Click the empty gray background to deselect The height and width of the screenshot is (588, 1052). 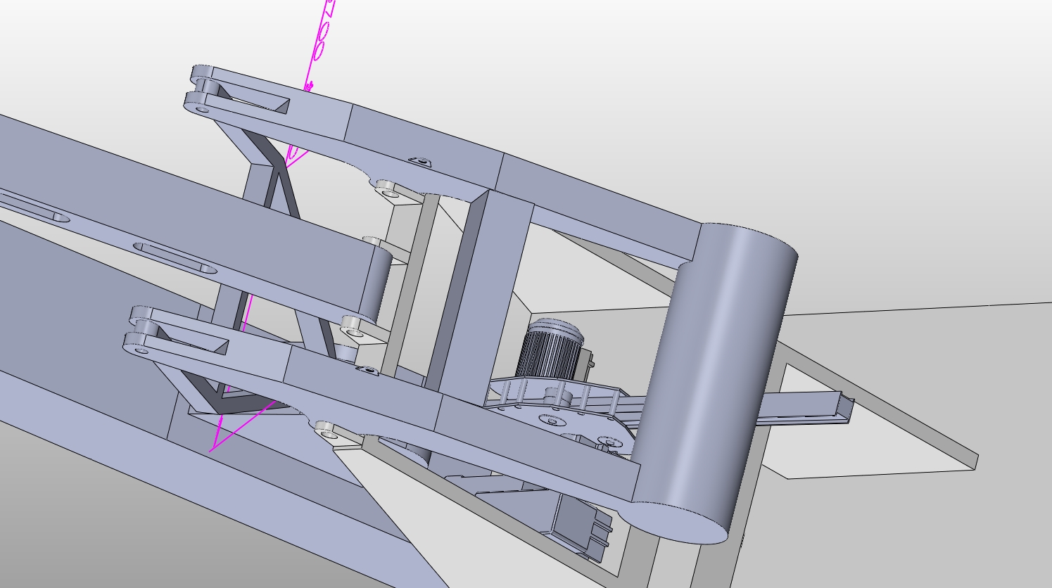click(x=915, y=106)
